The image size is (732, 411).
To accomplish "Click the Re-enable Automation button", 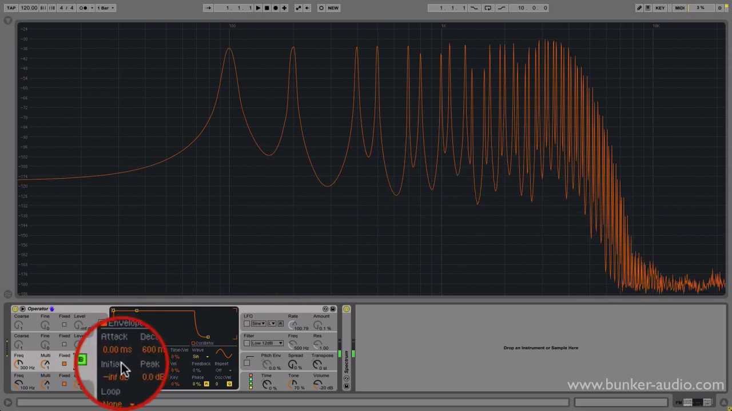I will coord(307,8).
